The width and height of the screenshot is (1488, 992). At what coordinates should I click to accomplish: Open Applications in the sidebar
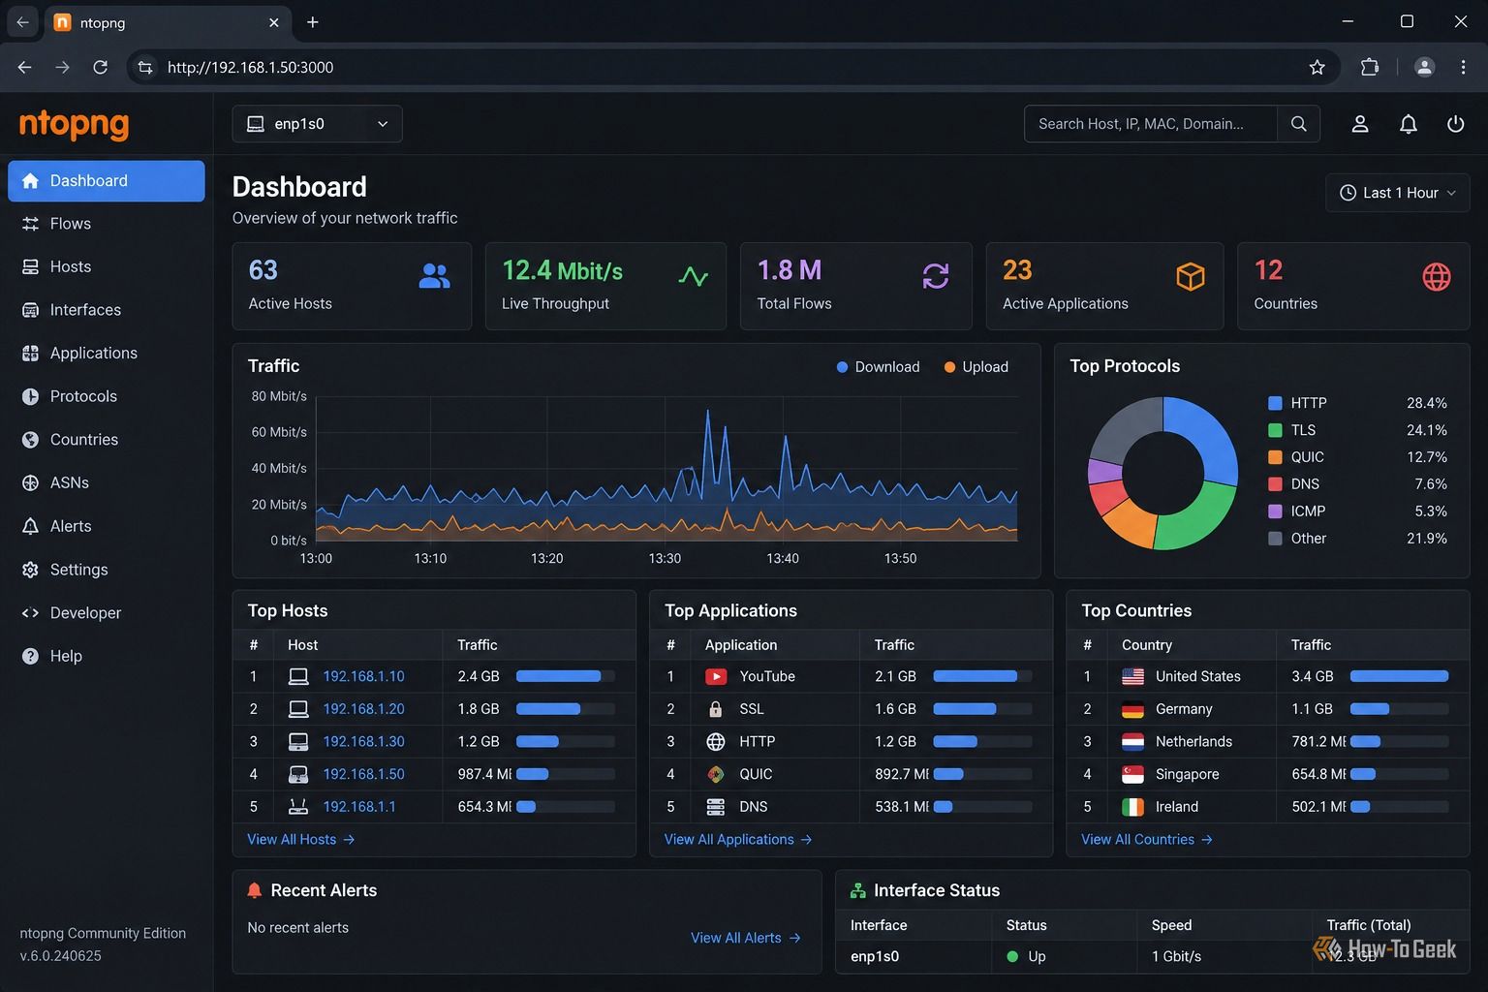(107, 354)
